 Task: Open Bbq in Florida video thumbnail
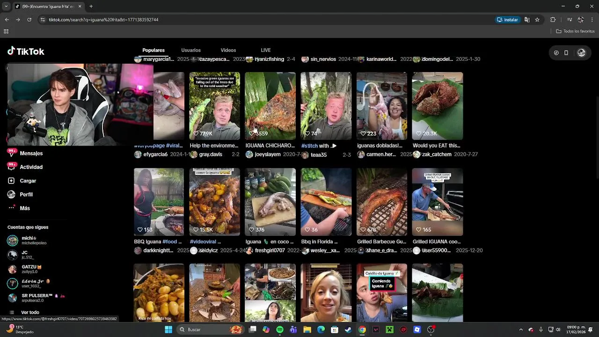[326, 202]
